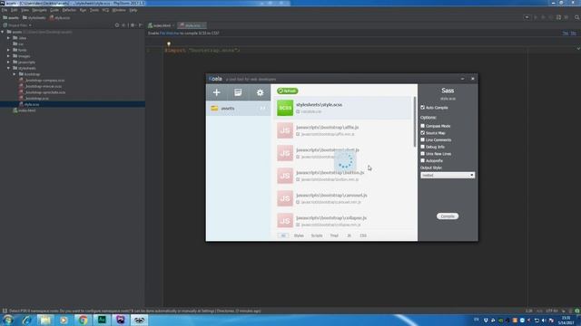Screen dimensions: 581x326
Task: Click the Compile button in Koala
Action: 448,216
